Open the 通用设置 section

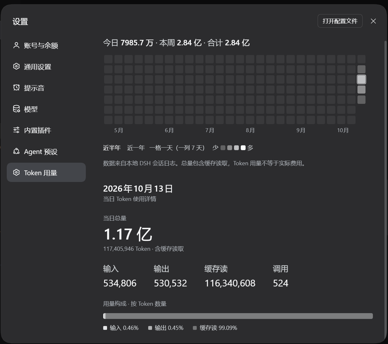click(46, 67)
